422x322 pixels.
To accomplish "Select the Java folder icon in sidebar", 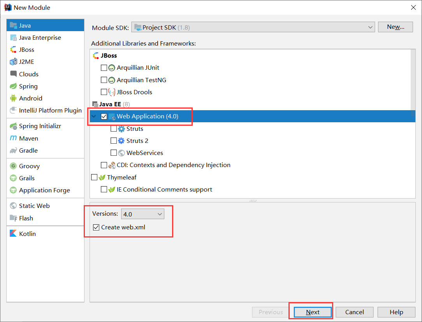I will [13, 25].
